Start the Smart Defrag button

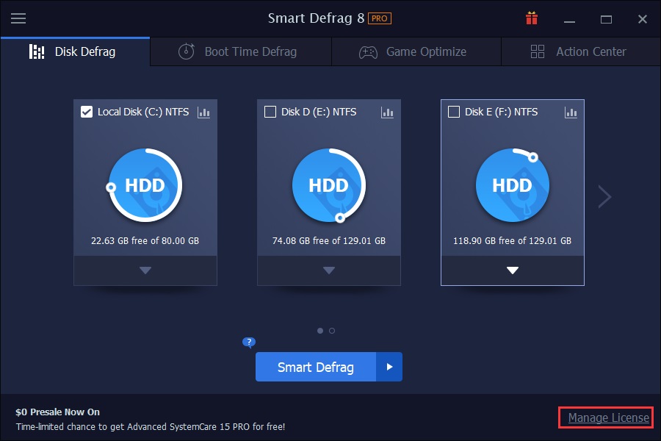point(316,367)
